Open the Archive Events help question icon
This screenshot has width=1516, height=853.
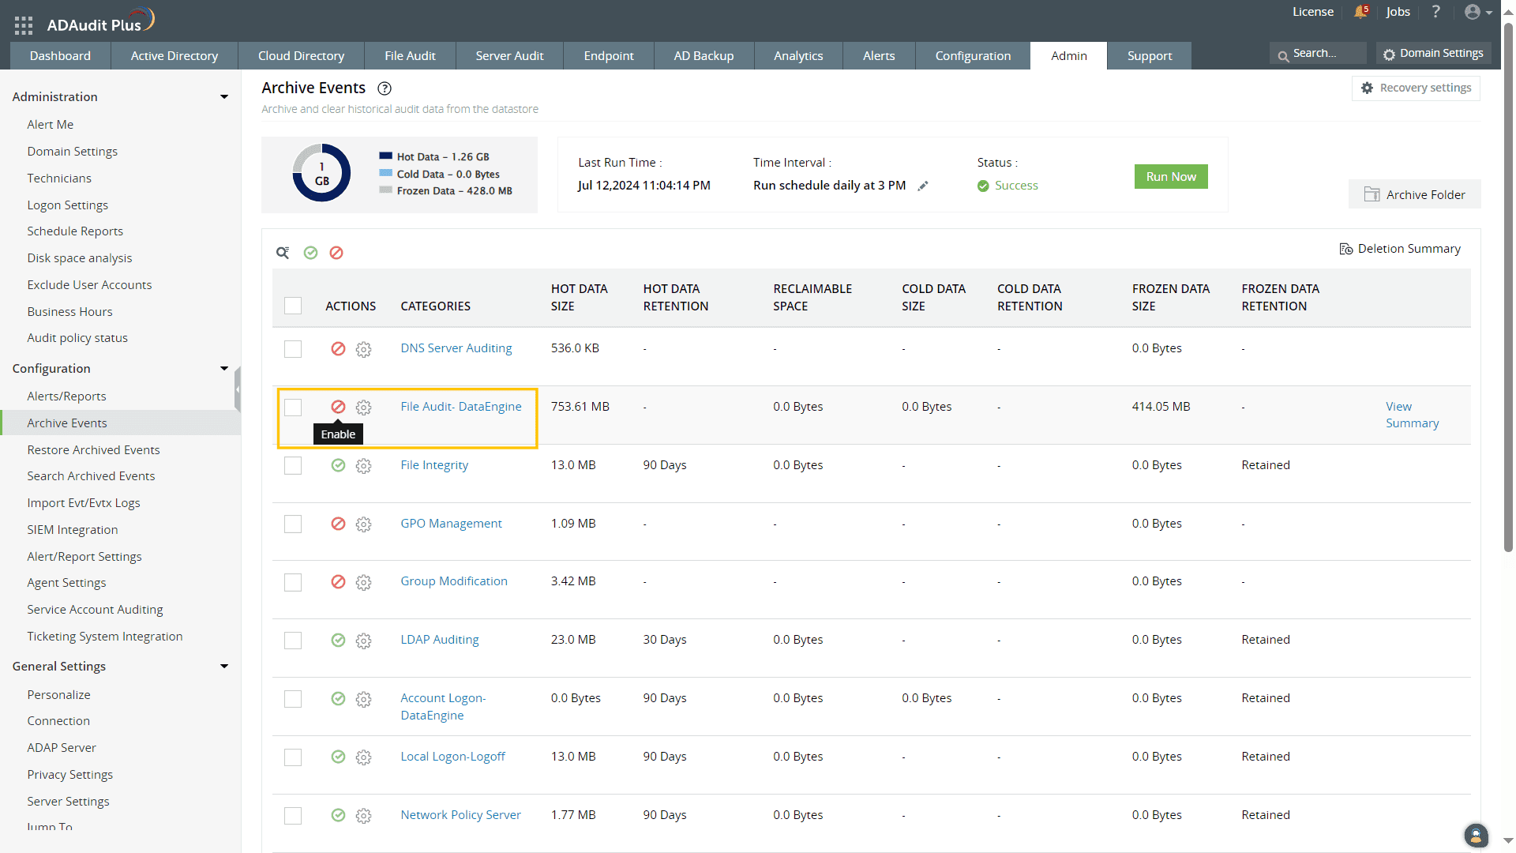[385, 88]
